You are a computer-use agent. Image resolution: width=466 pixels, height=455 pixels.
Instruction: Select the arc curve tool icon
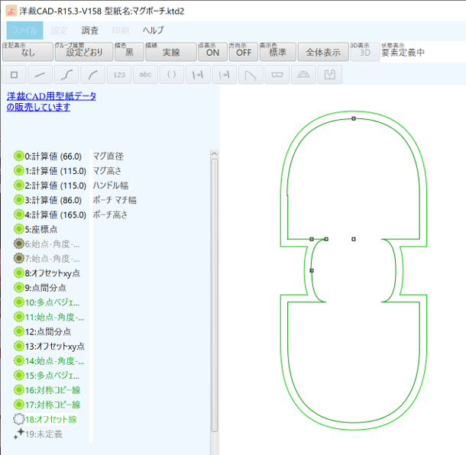(92, 75)
